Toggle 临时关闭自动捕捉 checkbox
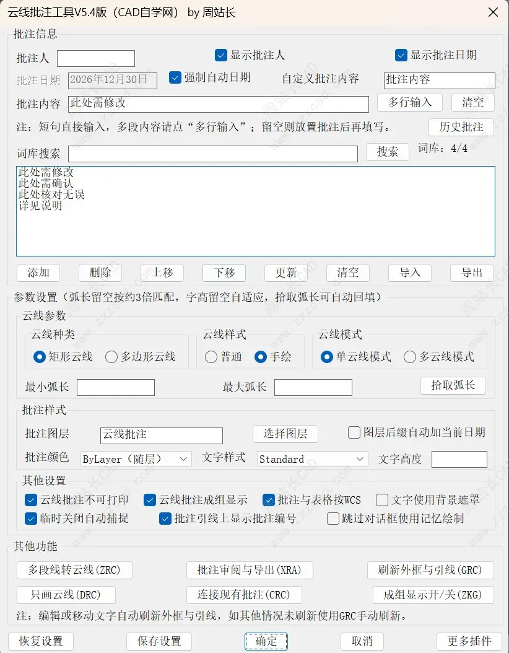This screenshot has height=653, width=509. 31,519
